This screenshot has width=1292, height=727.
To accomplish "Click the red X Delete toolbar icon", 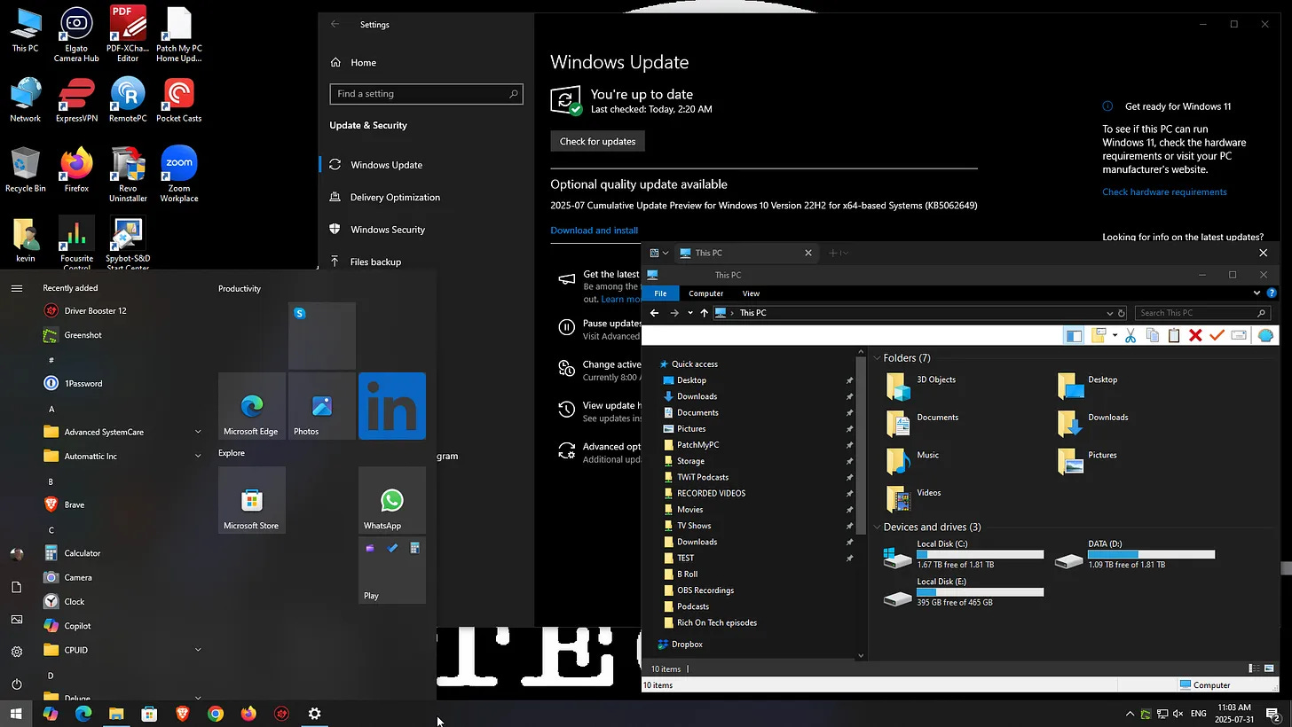I will pos(1195,335).
